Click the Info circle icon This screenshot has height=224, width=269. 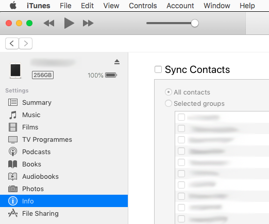pos(13,201)
